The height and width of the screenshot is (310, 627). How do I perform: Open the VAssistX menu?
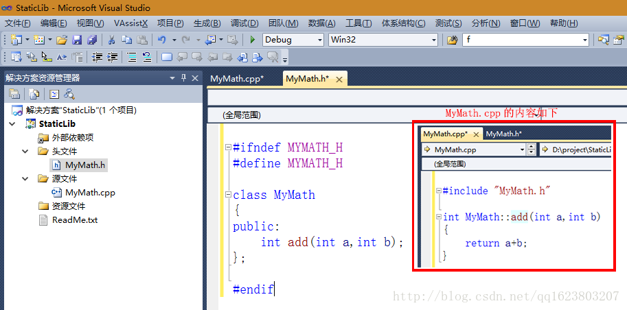point(130,23)
